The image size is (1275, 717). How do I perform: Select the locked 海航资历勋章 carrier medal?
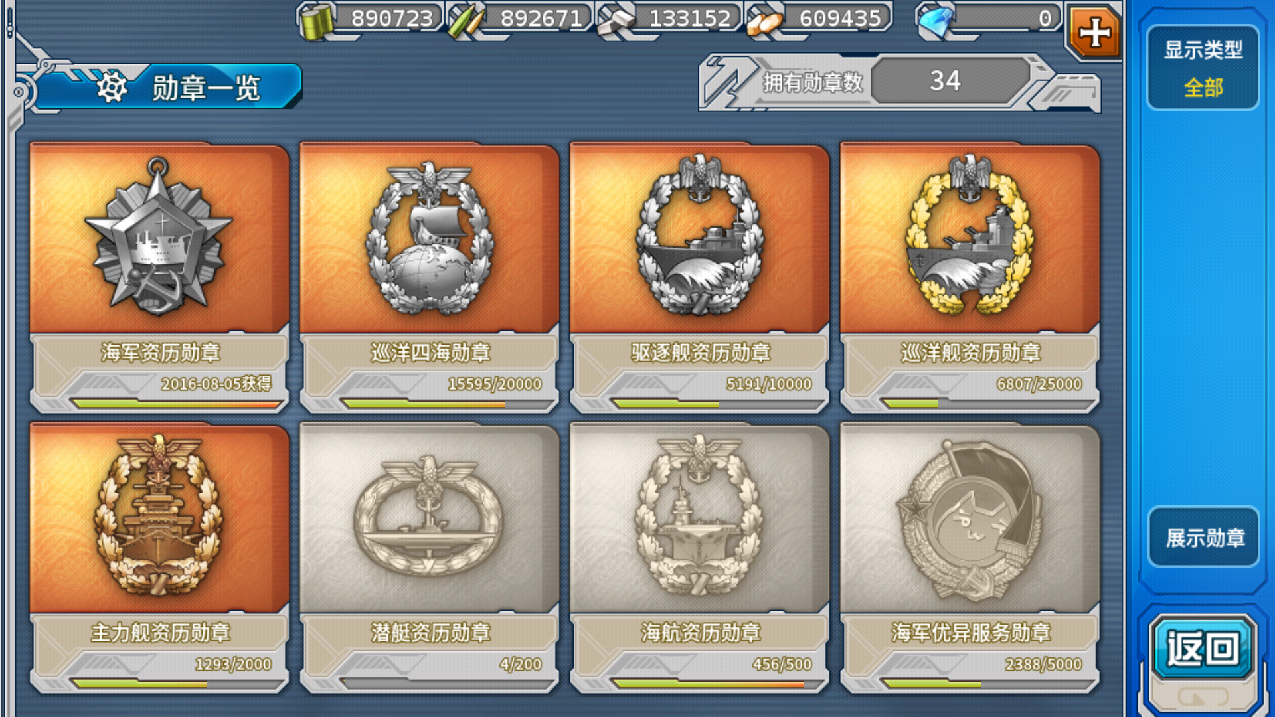click(x=700, y=558)
